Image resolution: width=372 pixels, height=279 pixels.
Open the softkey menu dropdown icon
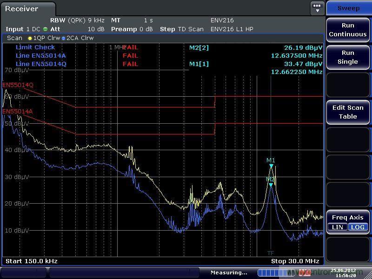[x=317, y=8]
